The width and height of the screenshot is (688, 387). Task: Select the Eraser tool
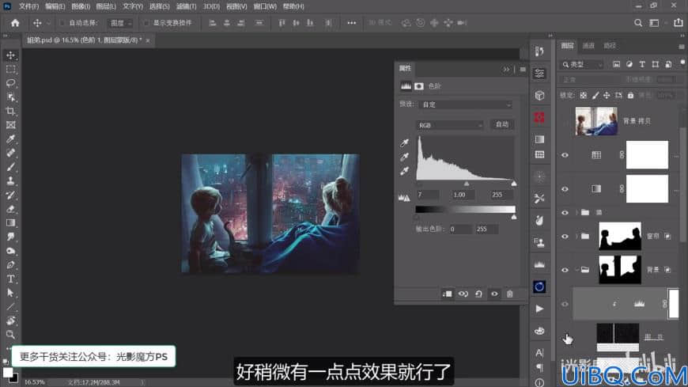click(10, 209)
